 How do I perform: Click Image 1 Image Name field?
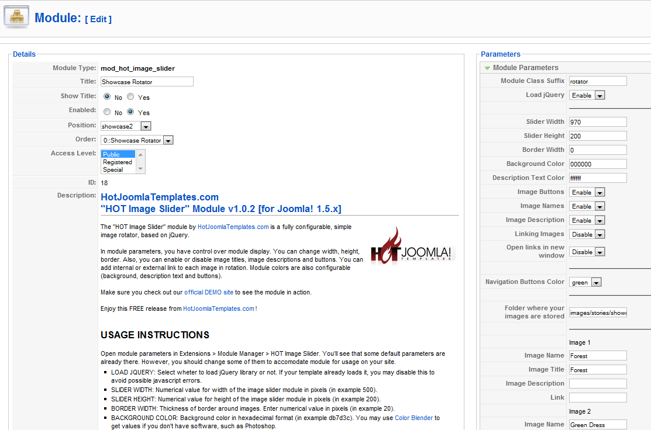point(598,356)
